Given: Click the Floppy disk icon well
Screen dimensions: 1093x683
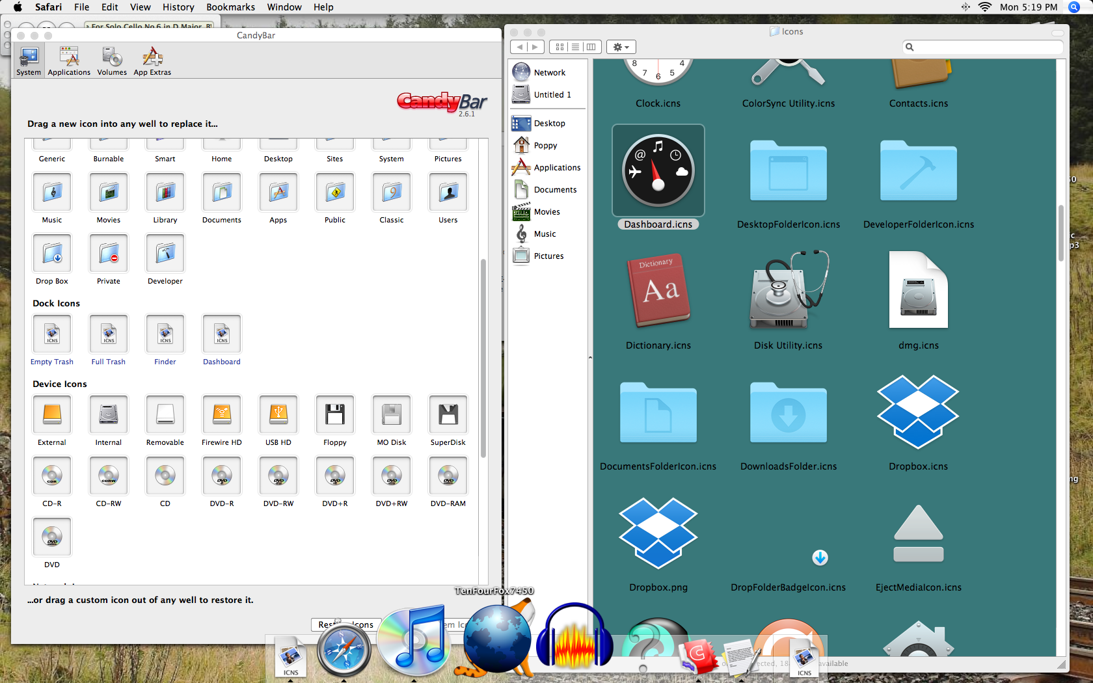Looking at the screenshot, I should pyautogui.click(x=335, y=415).
